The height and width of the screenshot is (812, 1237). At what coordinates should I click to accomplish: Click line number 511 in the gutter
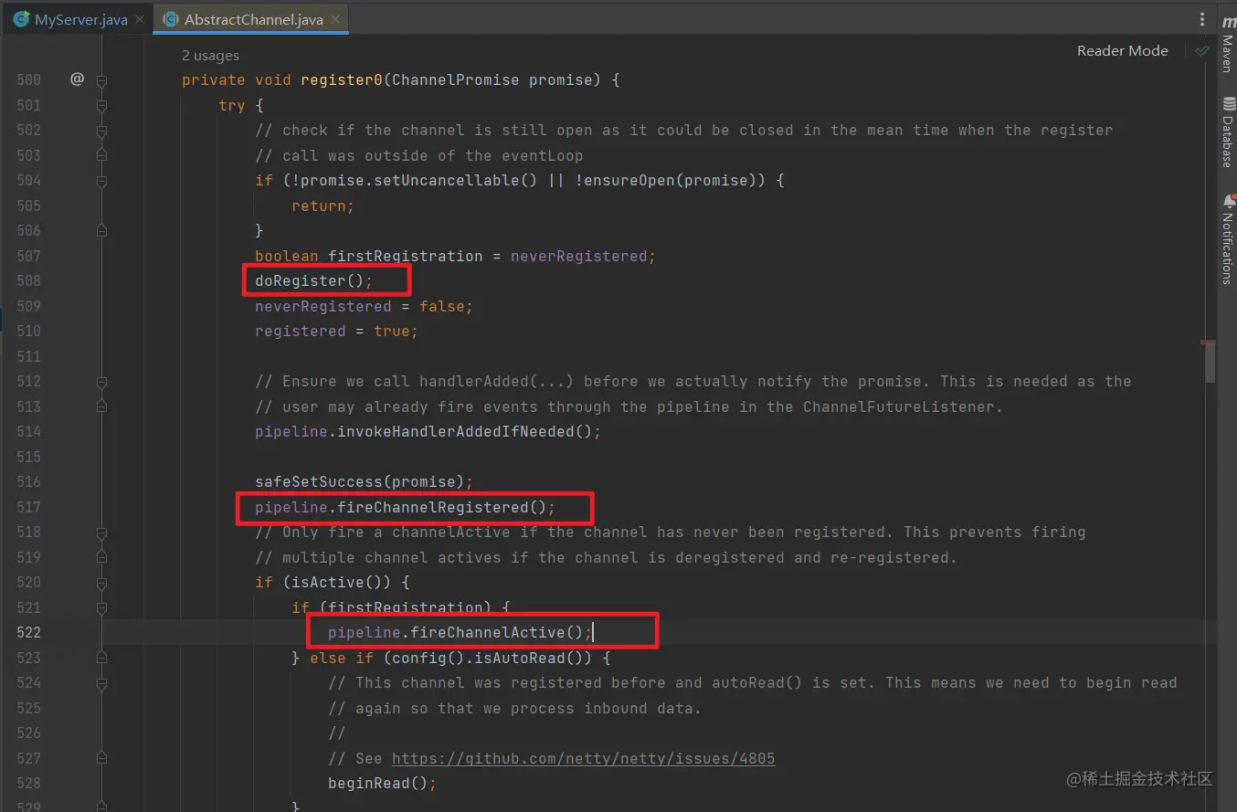click(28, 356)
